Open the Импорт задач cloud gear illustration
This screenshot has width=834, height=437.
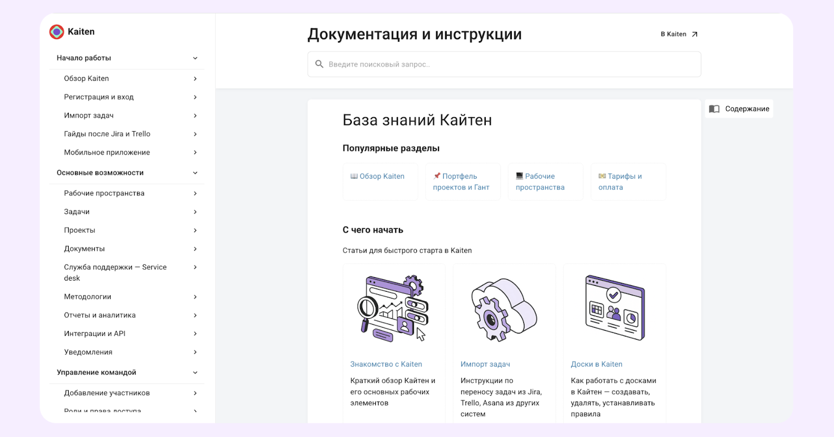[504, 309]
